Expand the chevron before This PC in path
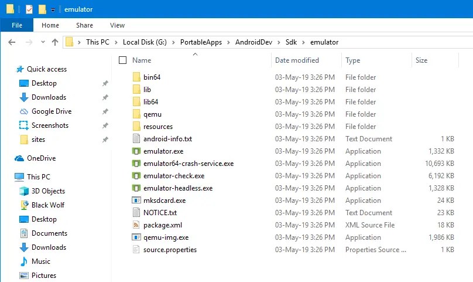The width and height of the screenshot is (473, 282). 80,42
